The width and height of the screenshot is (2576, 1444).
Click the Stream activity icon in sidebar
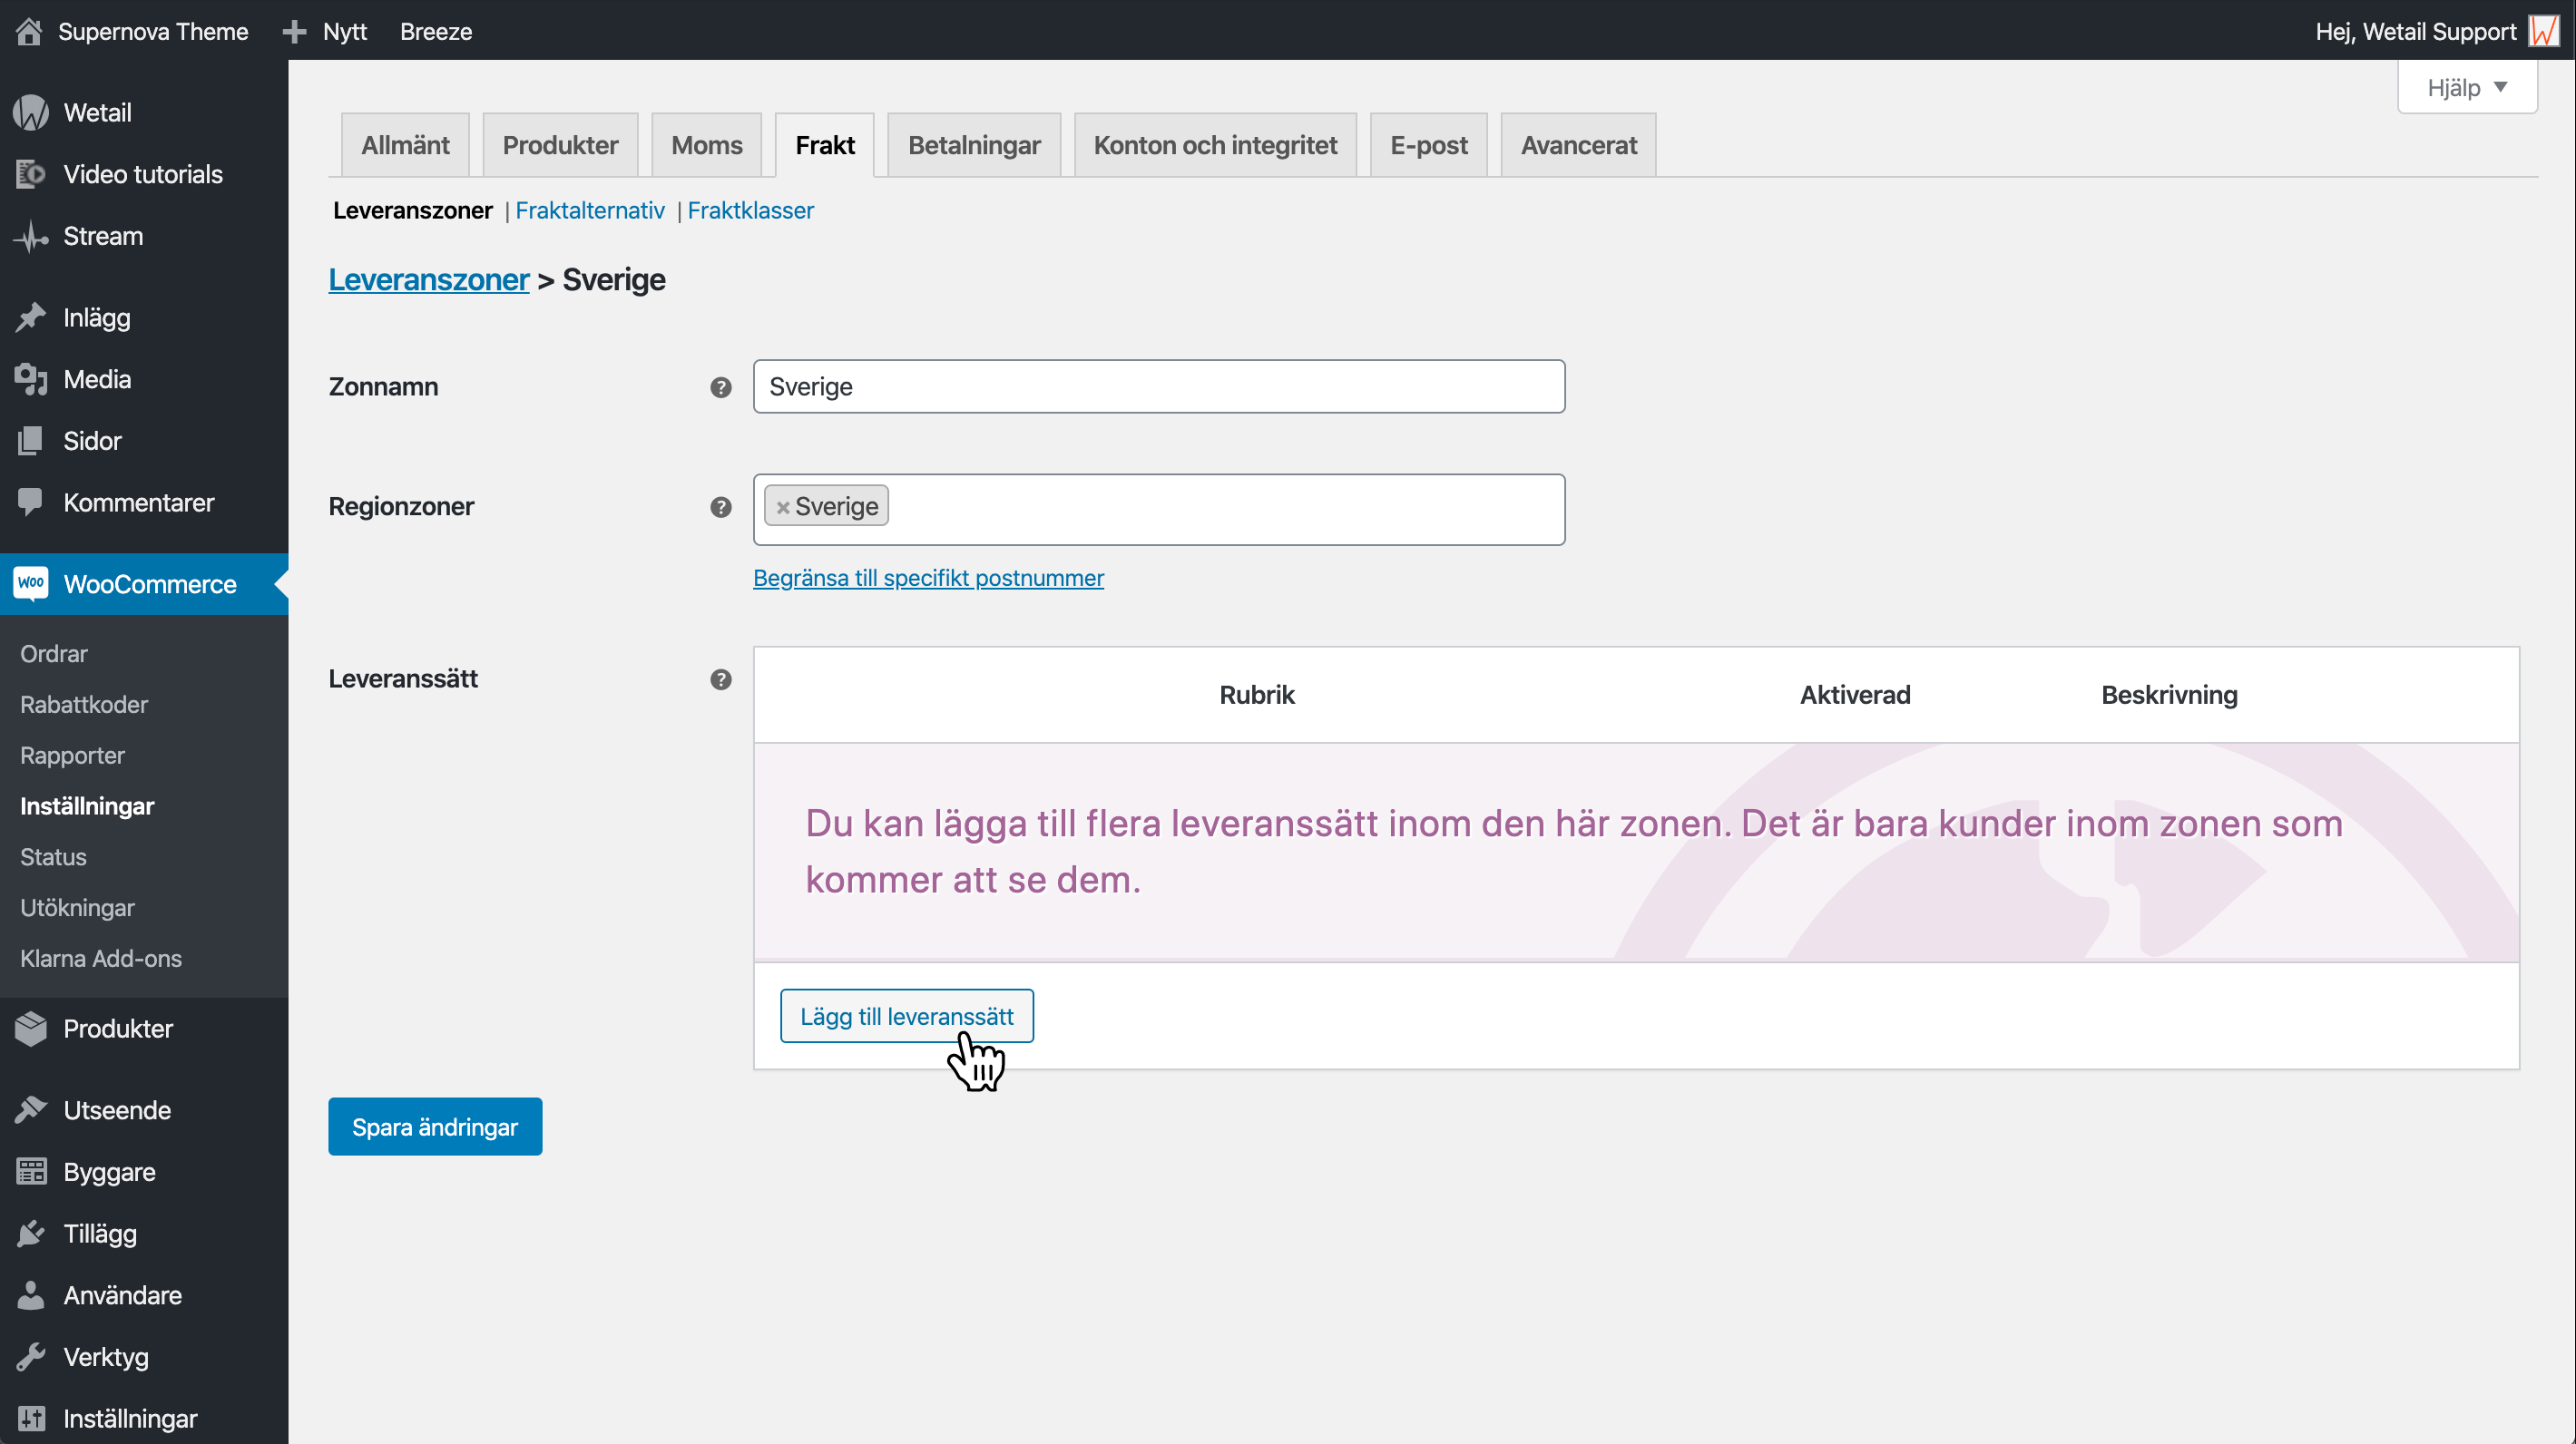point(31,237)
